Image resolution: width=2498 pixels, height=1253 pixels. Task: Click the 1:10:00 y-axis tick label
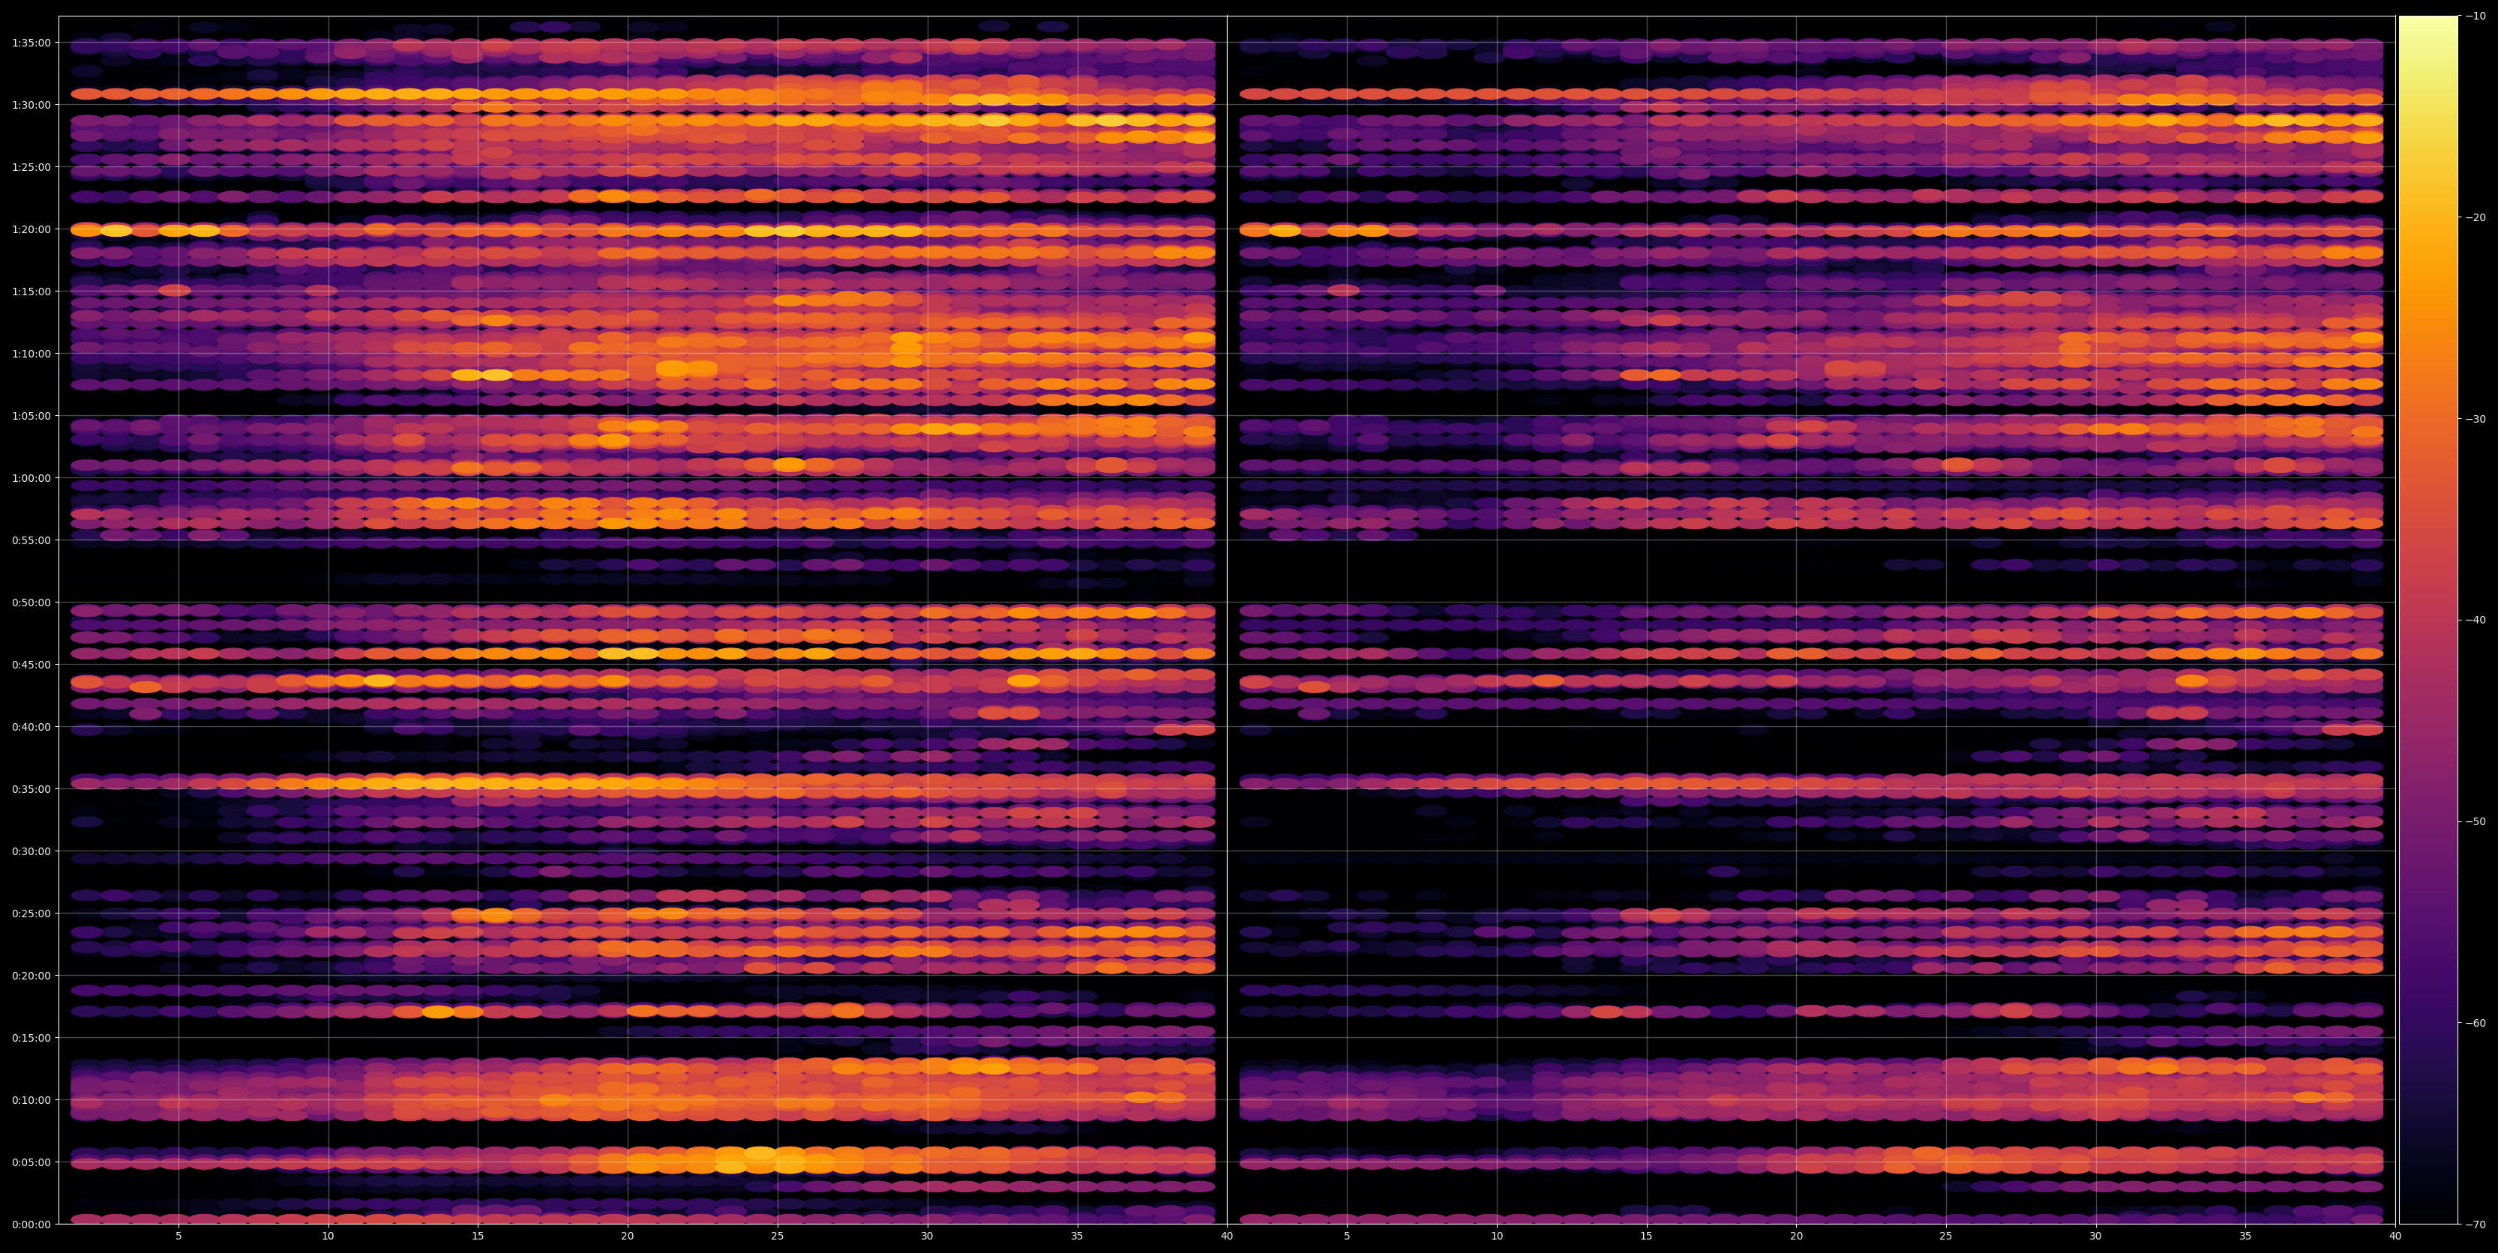click(31, 354)
